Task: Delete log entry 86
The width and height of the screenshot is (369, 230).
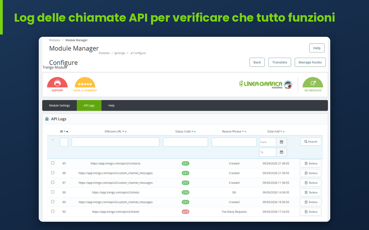Action: 311,173
